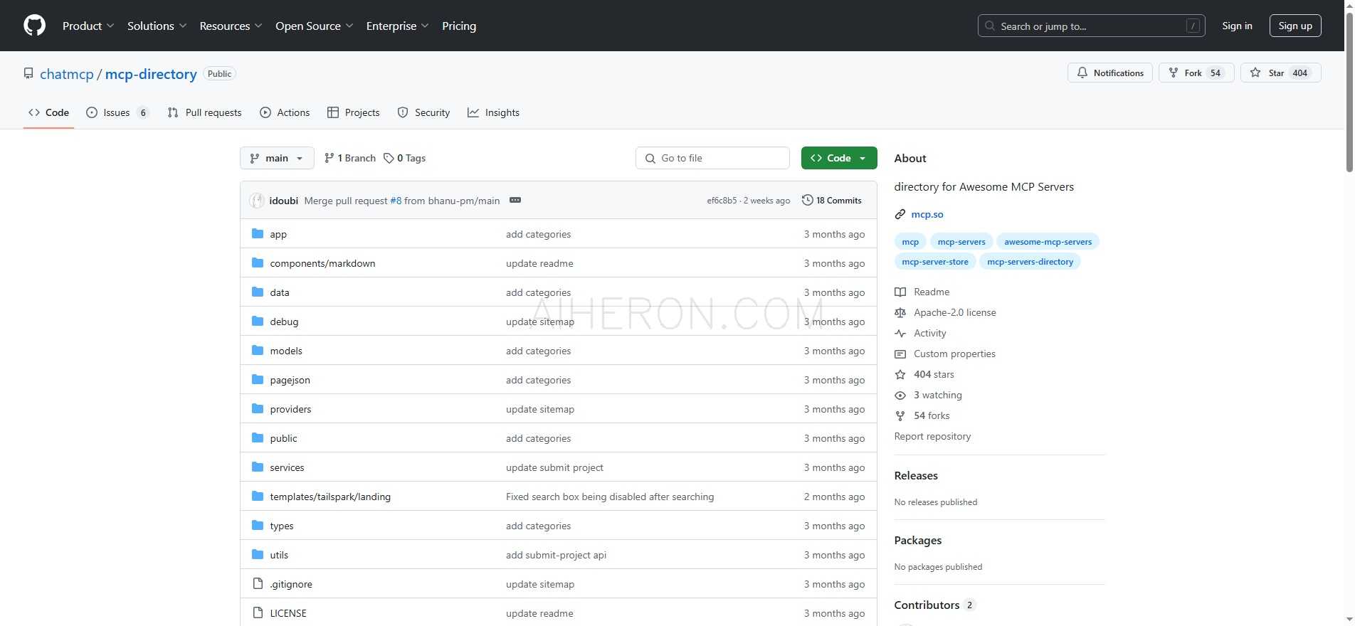
Task: Click the folder icon for data
Action: pyautogui.click(x=258, y=292)
